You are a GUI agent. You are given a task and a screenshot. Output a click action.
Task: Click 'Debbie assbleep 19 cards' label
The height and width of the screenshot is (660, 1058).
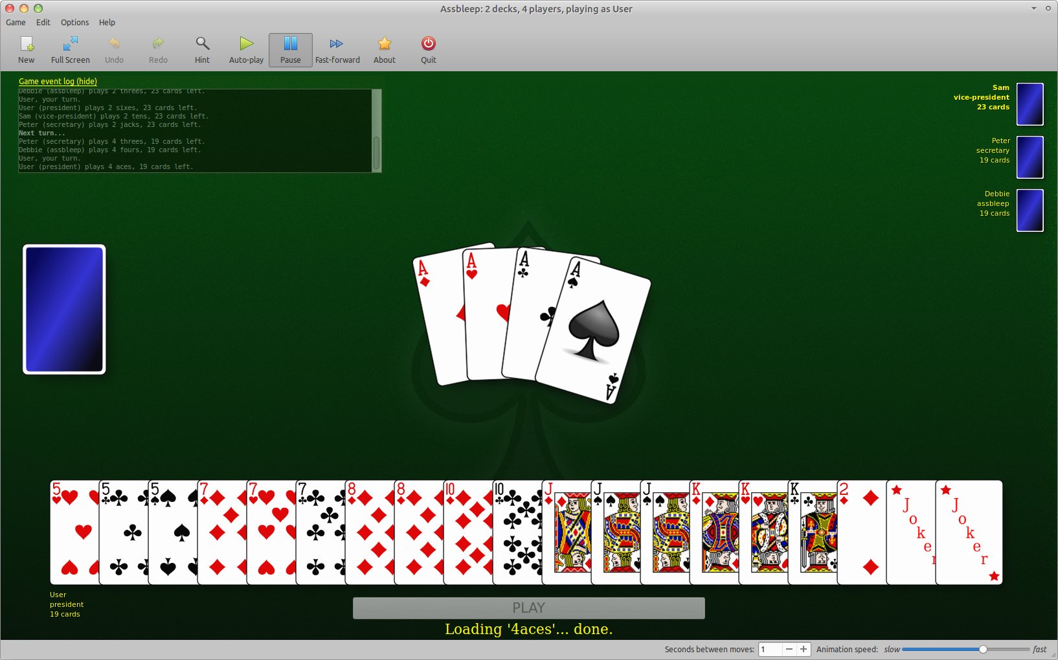[993, 203]
